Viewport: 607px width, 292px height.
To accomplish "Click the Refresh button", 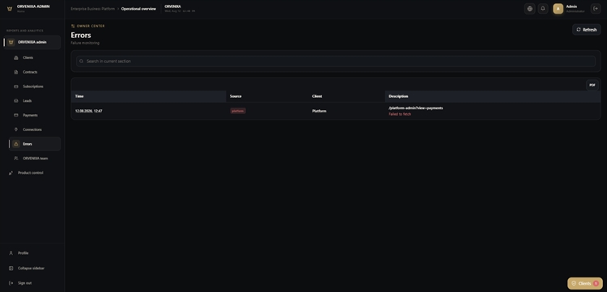I will tap(587, 29).
